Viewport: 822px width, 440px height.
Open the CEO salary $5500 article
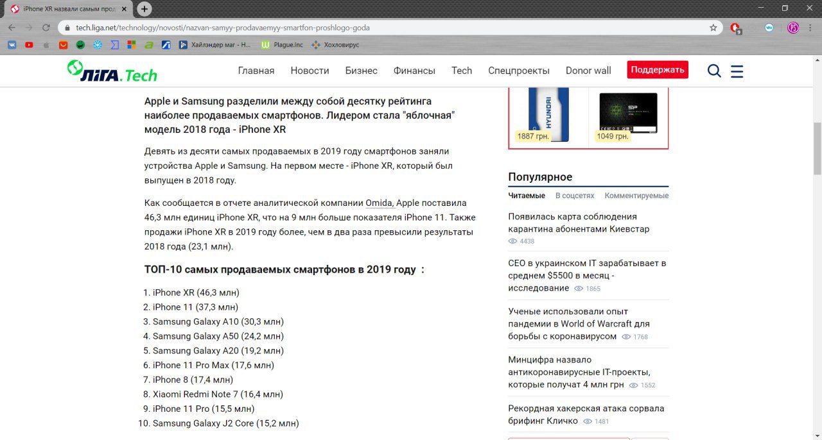pyautogui.click(x=587, y=275)
